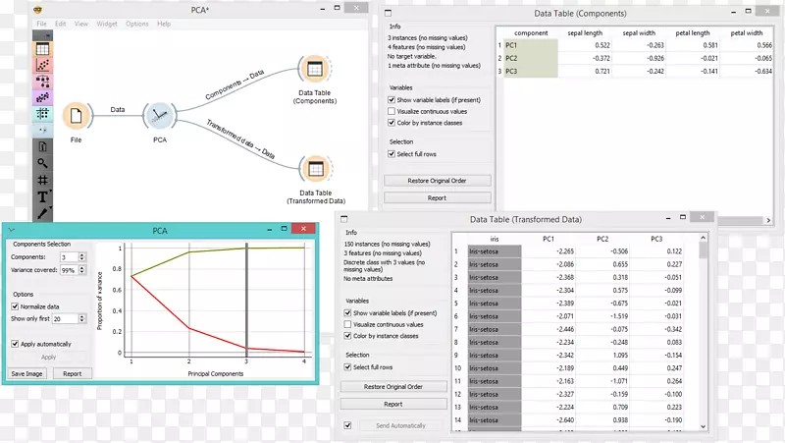Click the Components count stepper arrows
This screenshot has height=443, width=785.
pos(82,256)
